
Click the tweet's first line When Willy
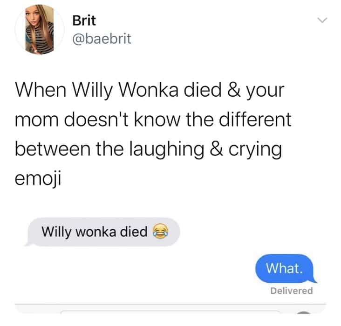(x=64, y=91)
